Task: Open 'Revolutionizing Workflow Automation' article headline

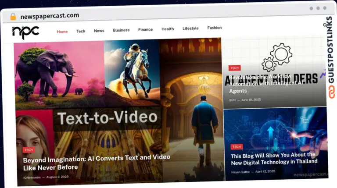Action: (x=266, y=84)
